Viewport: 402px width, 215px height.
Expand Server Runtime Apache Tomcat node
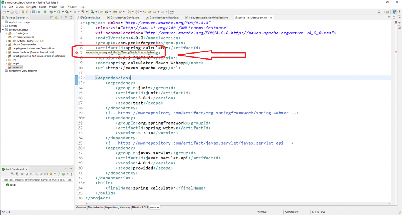pyautogui.click(x=6, y=52)
